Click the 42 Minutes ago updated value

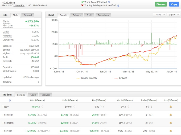[x=31, y=77]
